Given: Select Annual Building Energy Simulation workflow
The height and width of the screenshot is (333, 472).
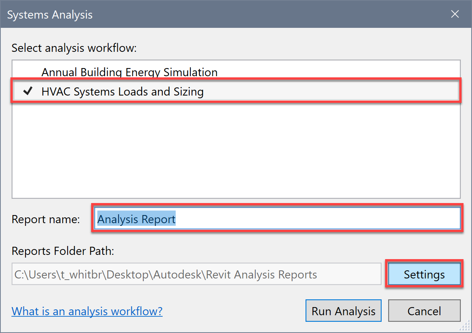Looking at the screenshot, I should coord(129,72).
